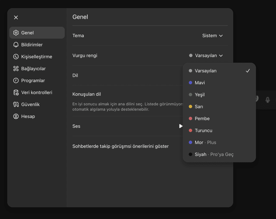
Task: Click the Genel gear icon in sidebar
Action: coord(16,33)
